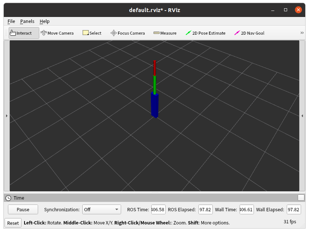The image size is (309, 232).
Task: Click the ROS Time field
Action: click(x=158, y=209)
